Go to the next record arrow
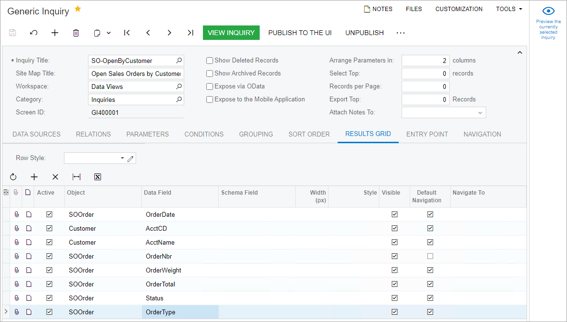This screenshot has width=567, height=322. click(169, 33)
